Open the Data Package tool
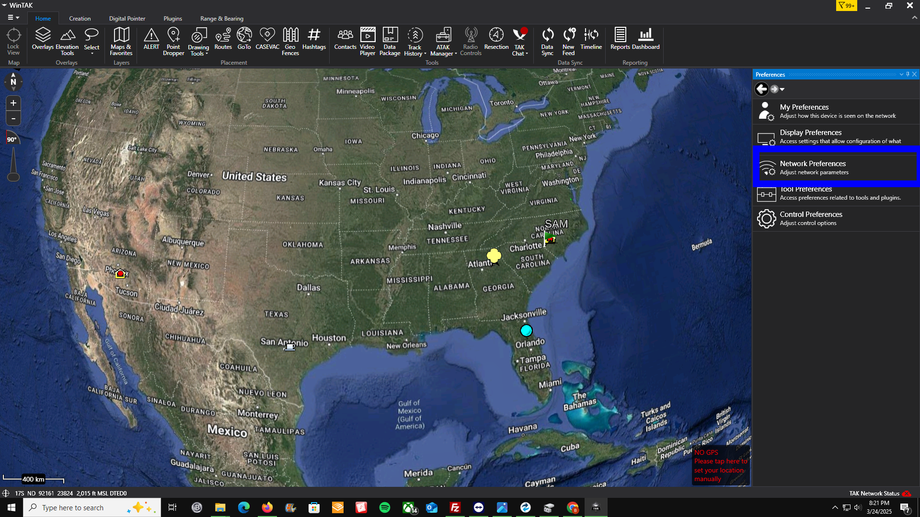Viewport: 920px width, 517px height. click(x=390, y=41)
